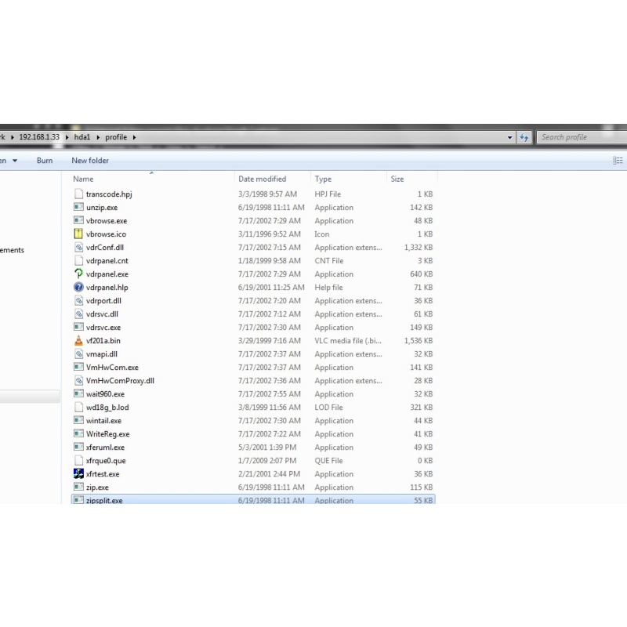627x627 pixels.
Task: Sort by the Type column header
Action: point(323,179)
